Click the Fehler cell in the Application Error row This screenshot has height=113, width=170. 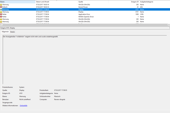4,14
